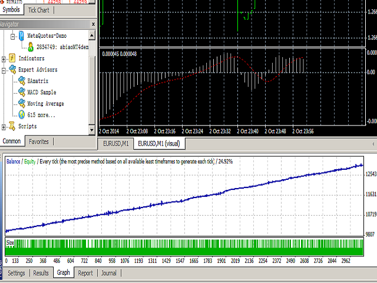Click the Equity legend label
The image size is (377, 283).
coord(30,162)
